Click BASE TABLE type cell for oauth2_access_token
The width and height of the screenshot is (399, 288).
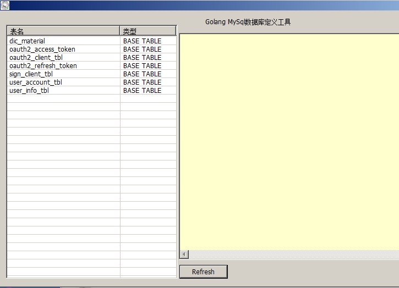[142, 49]
